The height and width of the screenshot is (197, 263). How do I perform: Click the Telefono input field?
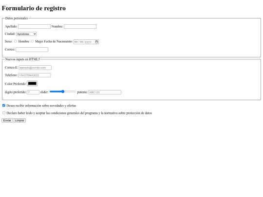(35, 75)
